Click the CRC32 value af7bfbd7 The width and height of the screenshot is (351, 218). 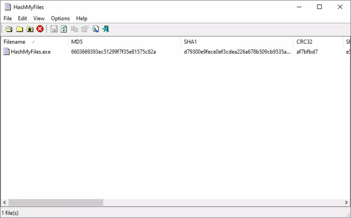pyautogui.click(x=307, y=52)
